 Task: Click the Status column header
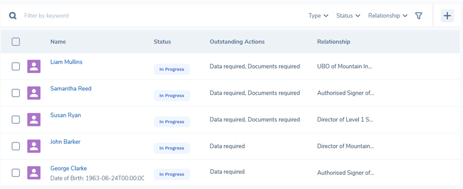tap(162, 41)
